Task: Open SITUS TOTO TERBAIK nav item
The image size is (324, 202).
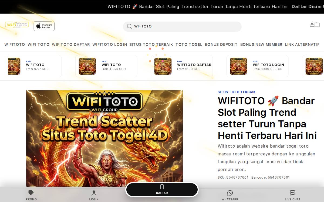Action: [151, 44]
